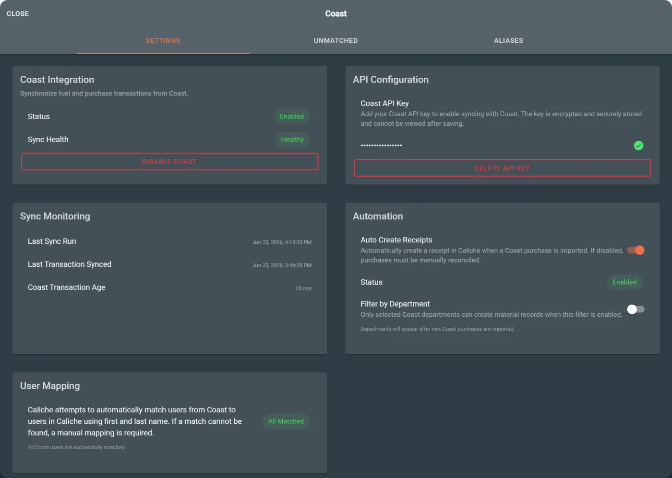This screenshot has width=672, height=478.
Task: Click the Last Sync Run timestamp 4:15:03 PM
Action: coord(282,242)
